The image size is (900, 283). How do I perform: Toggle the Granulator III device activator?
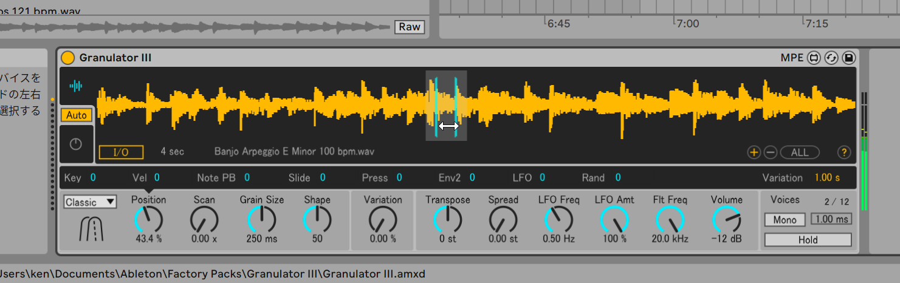[x=68, y=58]
